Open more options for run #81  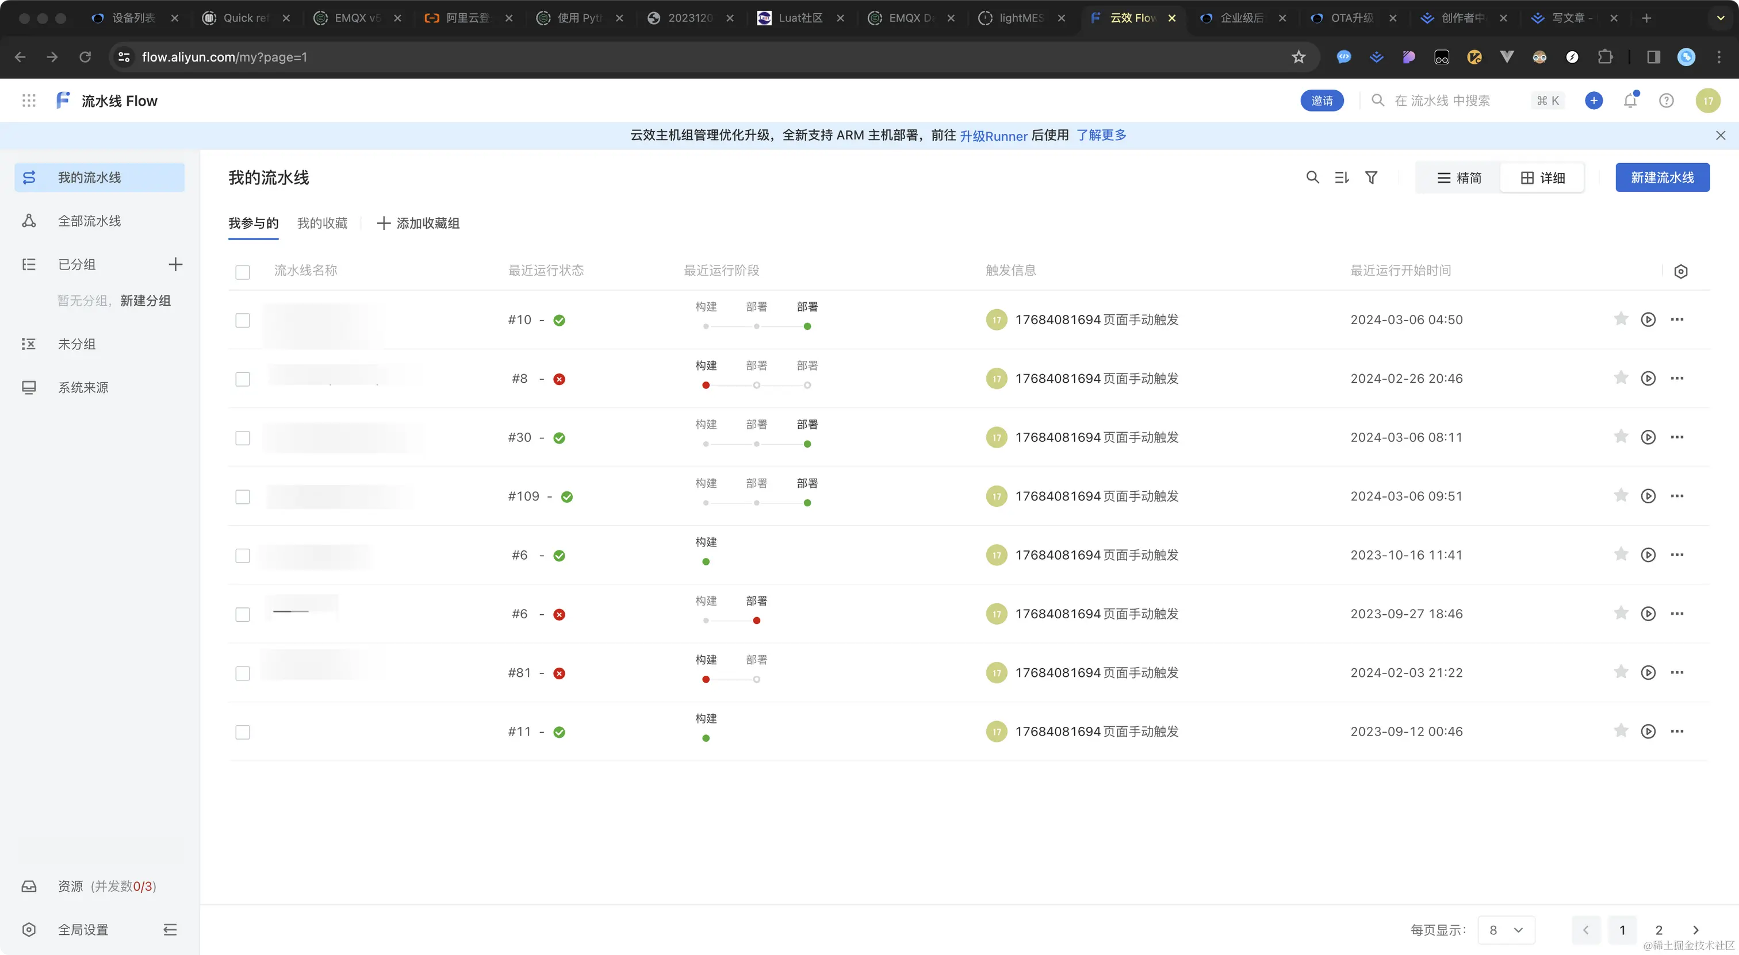tap(1677, 672)
